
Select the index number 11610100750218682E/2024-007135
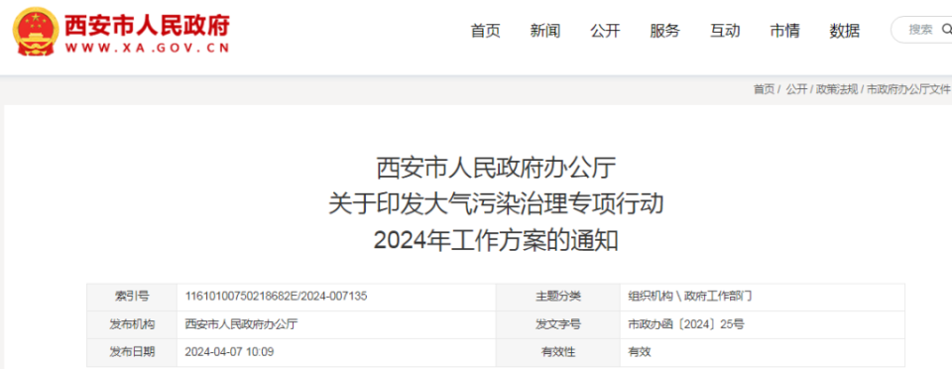(277, 297)
